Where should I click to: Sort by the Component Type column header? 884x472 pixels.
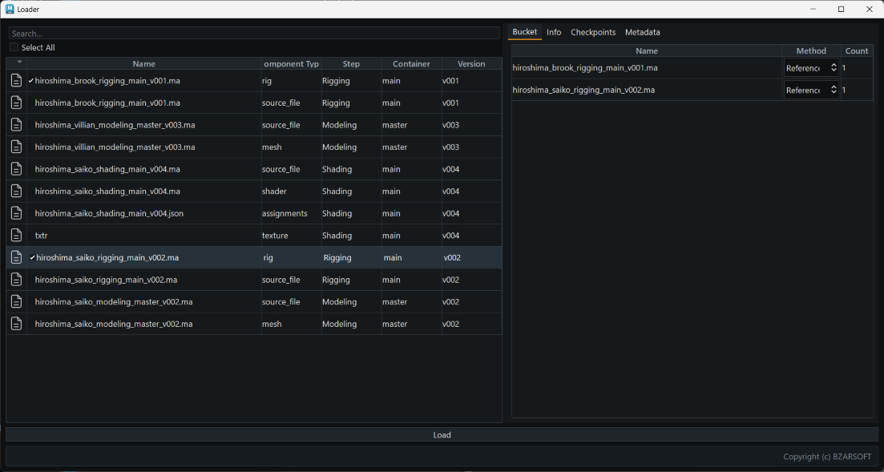(x=292, y=64)
